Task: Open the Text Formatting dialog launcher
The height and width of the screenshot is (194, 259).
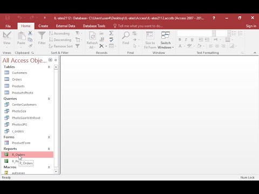Action: click(x=242, y=53)
